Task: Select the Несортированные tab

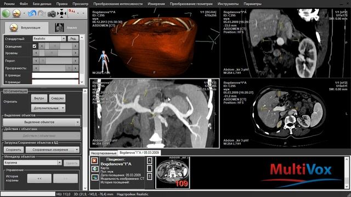Action: [104, 153]
